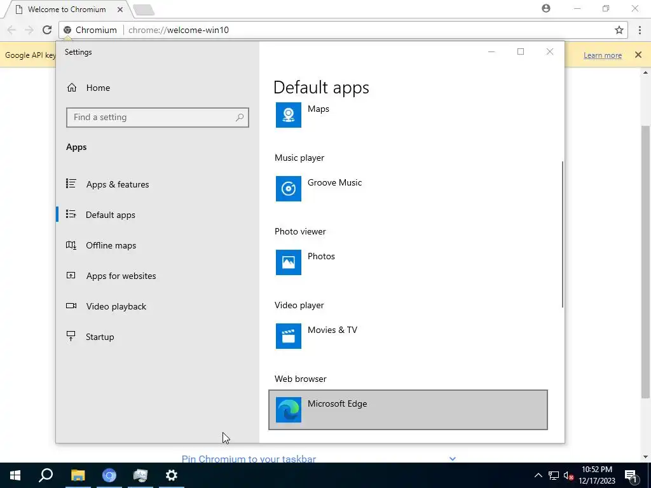Pick the Movies & TV icon
Image resolution: width=651 pixels, height=488 pixels.
(288, 335)
